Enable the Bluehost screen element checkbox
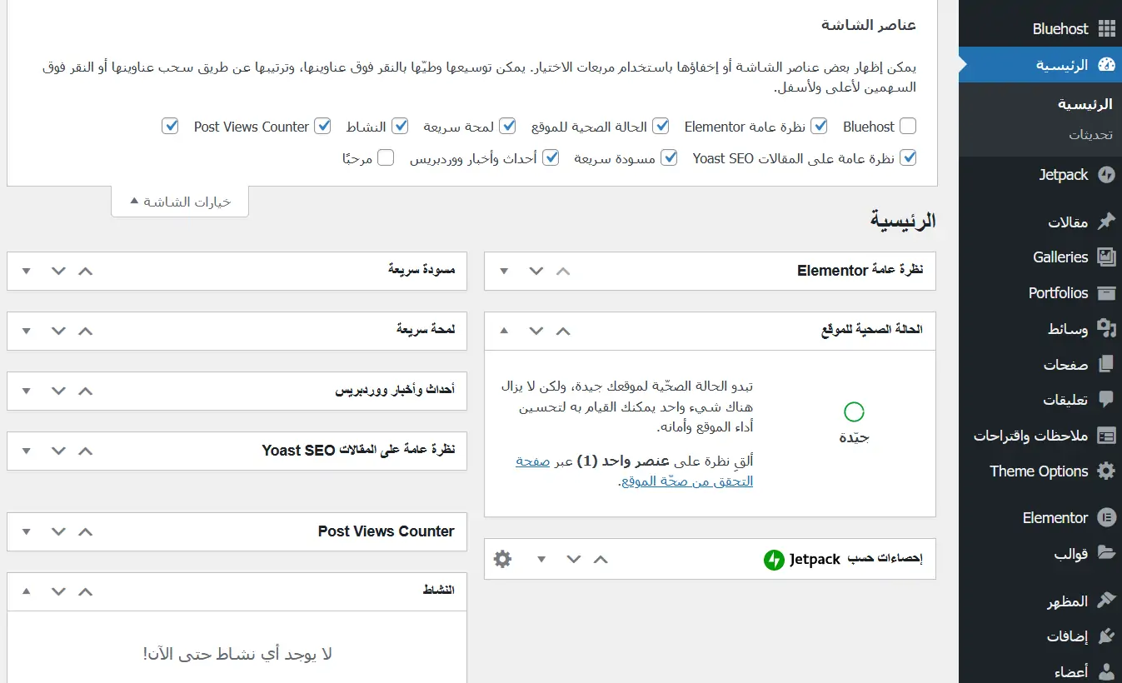Image resolution: width=1122 pixels, height=683 pixels. click(x=907, y=127)
